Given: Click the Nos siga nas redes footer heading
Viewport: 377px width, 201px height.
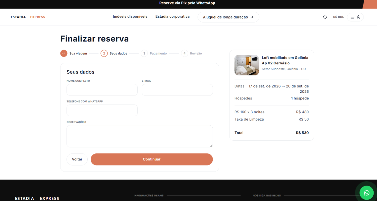Looking at the screenshot, I should (x=267, y=196).
